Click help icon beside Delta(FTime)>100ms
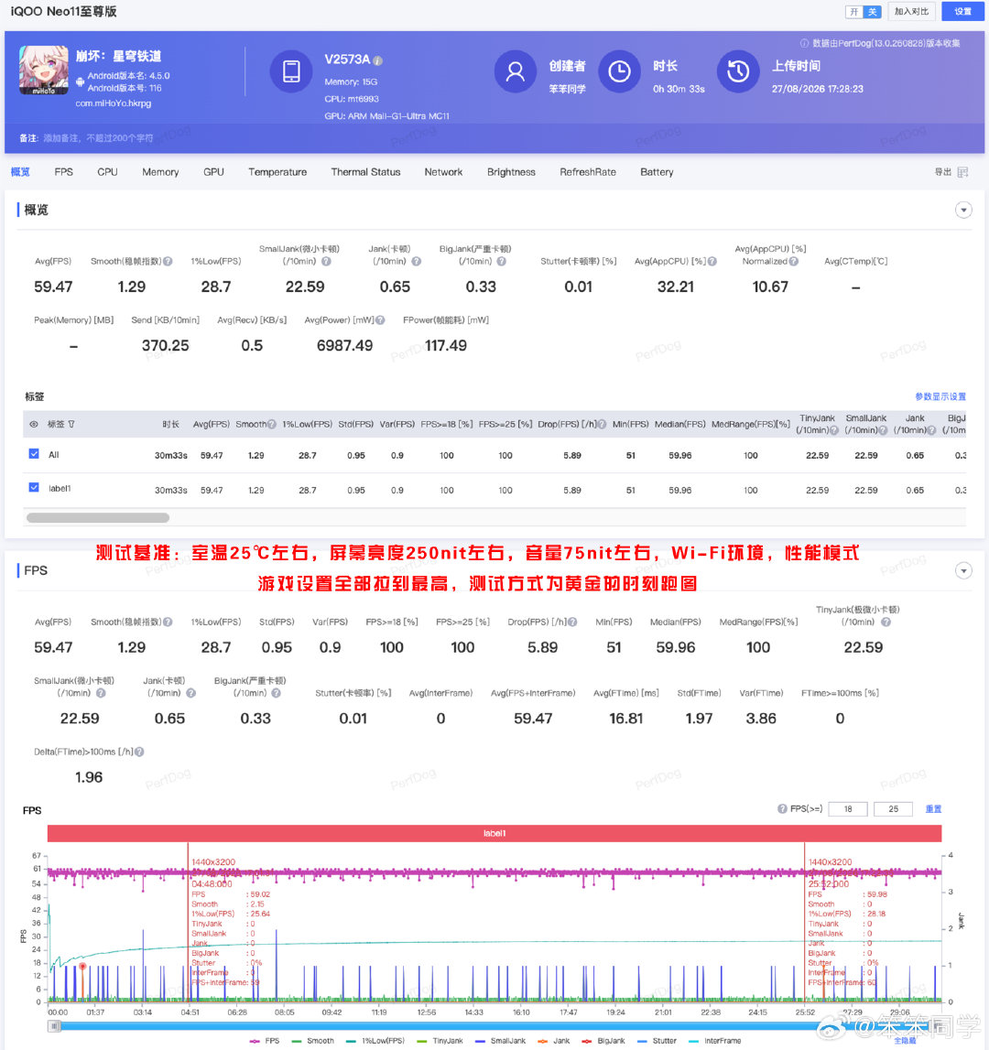Screen dimensions: 989x1050 (139, 752)
